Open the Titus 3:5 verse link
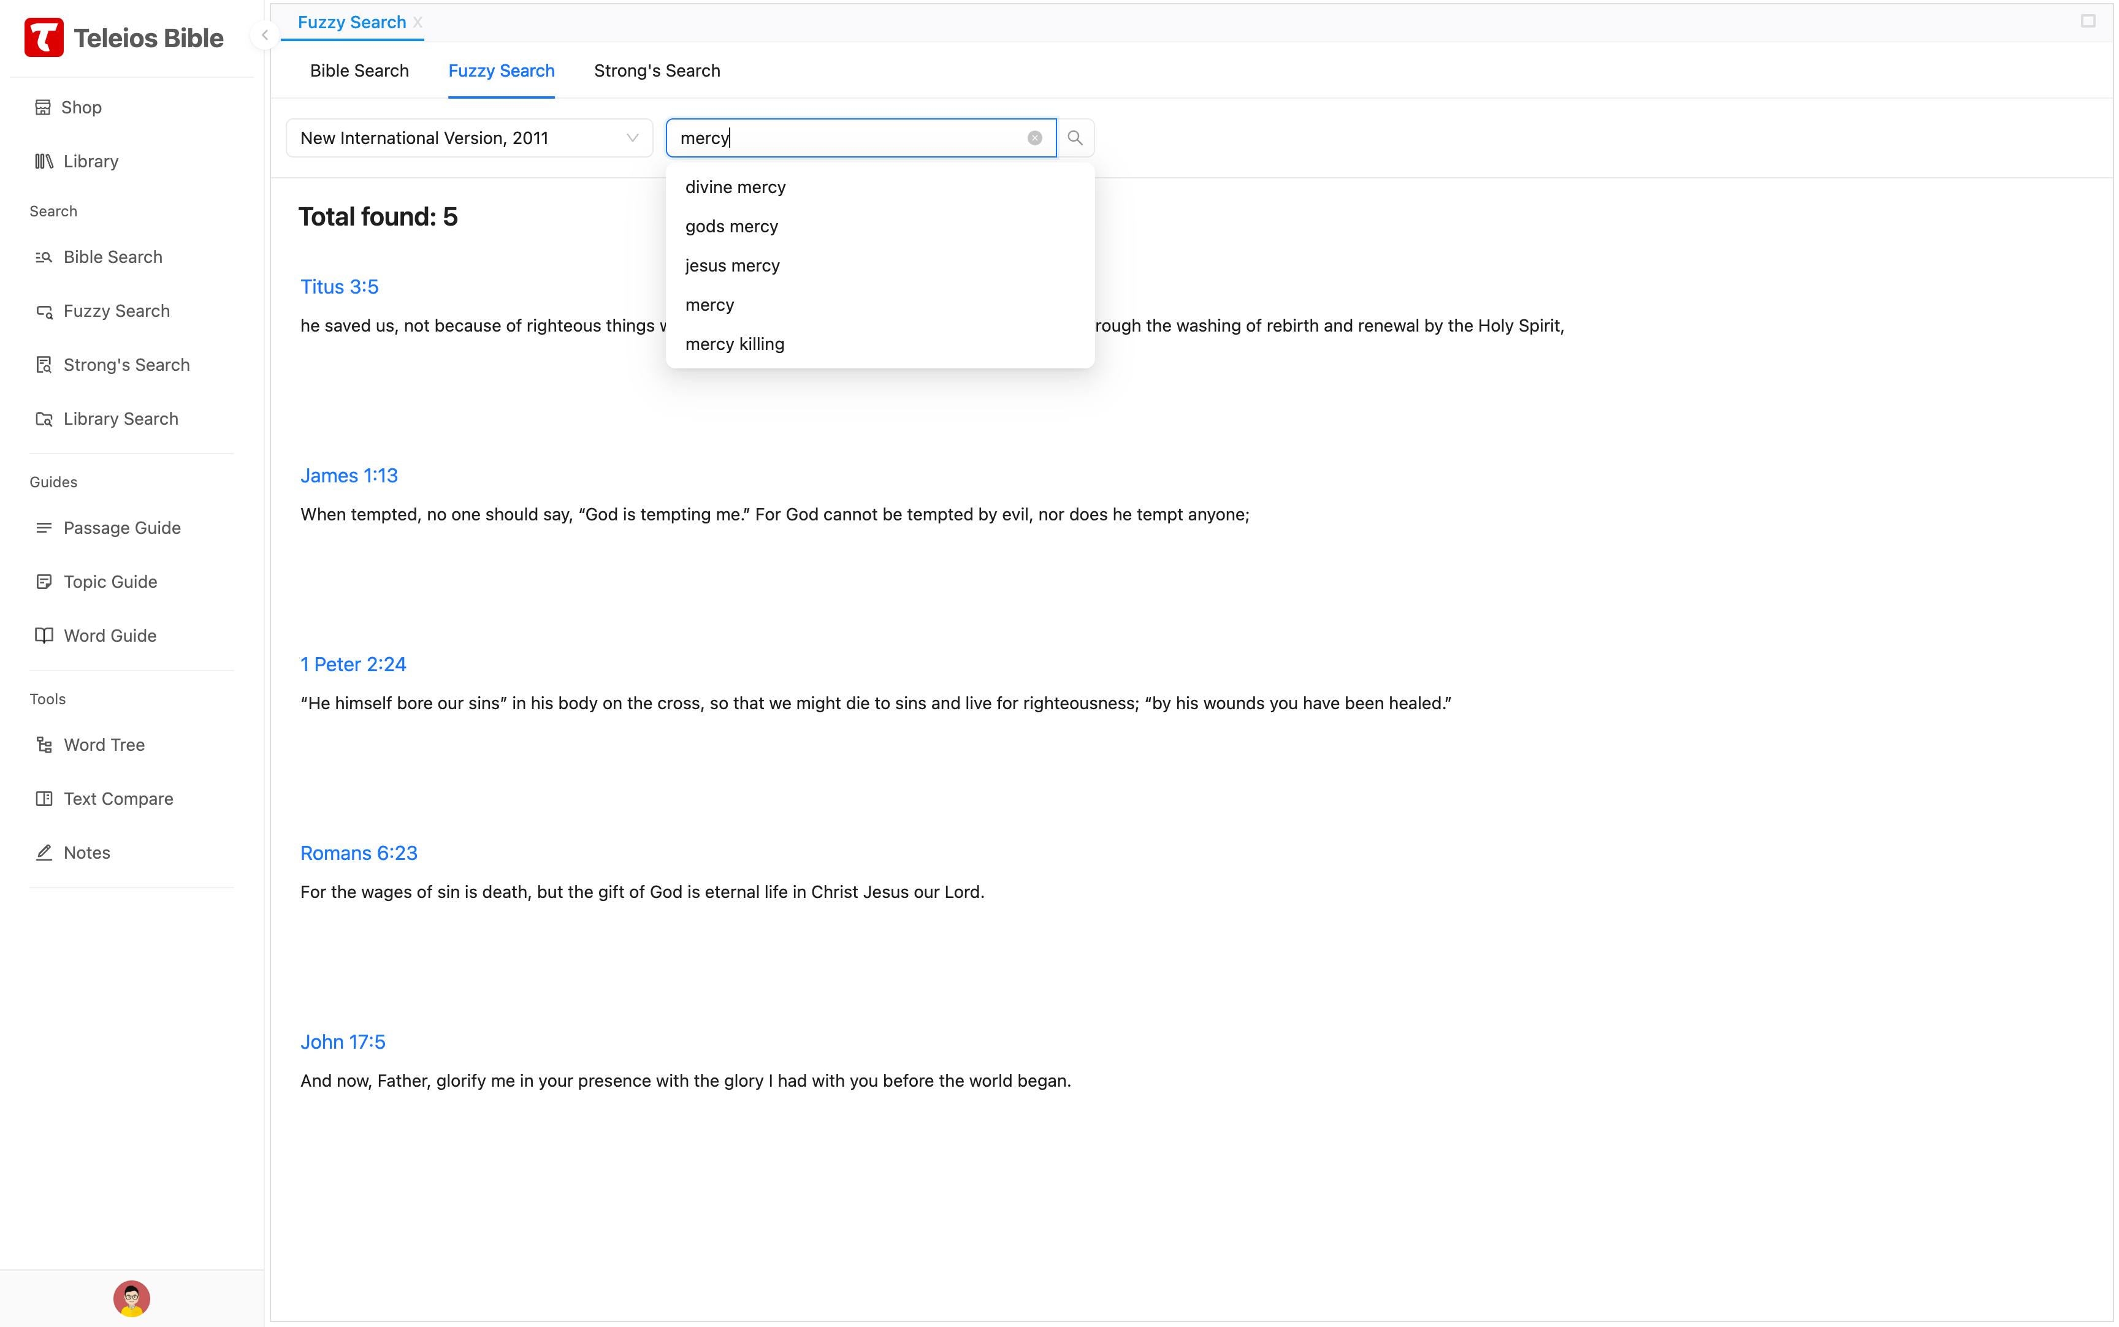Screen dimensions: 2119x1327 point(339,286)
